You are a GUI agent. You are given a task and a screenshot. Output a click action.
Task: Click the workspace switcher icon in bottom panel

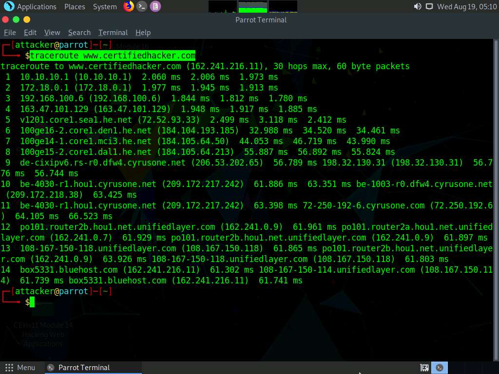[x=424, y=368]
